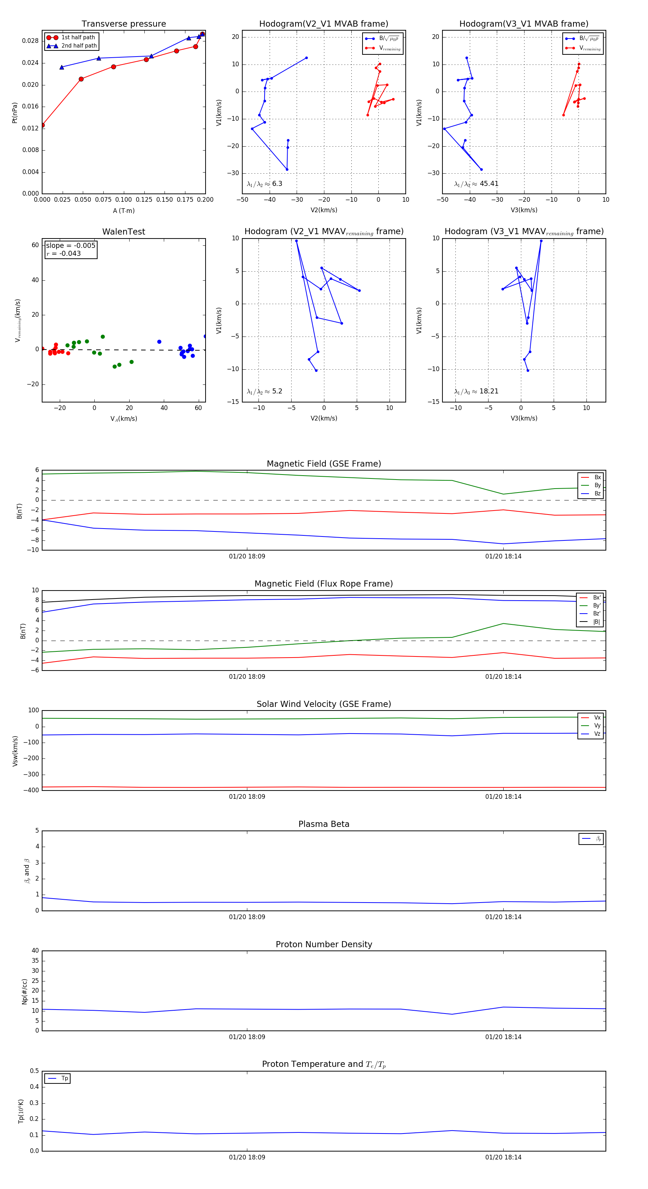Click the 'Vx' legend entry
This screenshot has width=648, height=1189.
(x=591, y=717)
